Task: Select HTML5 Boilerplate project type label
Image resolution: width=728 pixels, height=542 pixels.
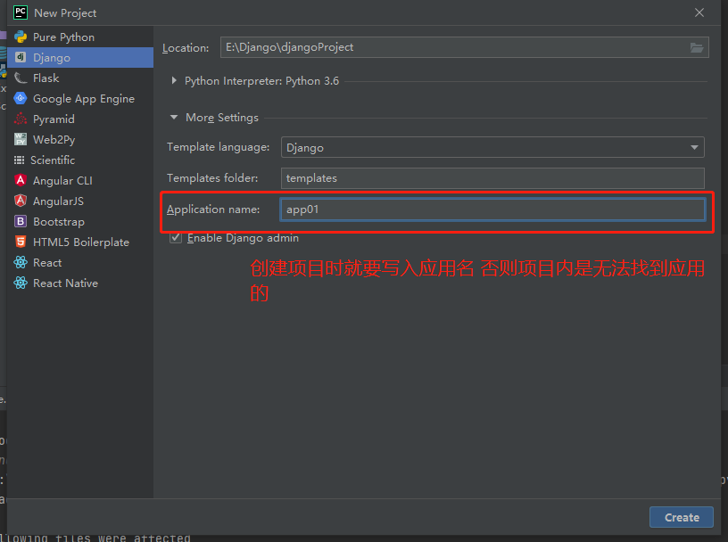Action: point(81,242)
